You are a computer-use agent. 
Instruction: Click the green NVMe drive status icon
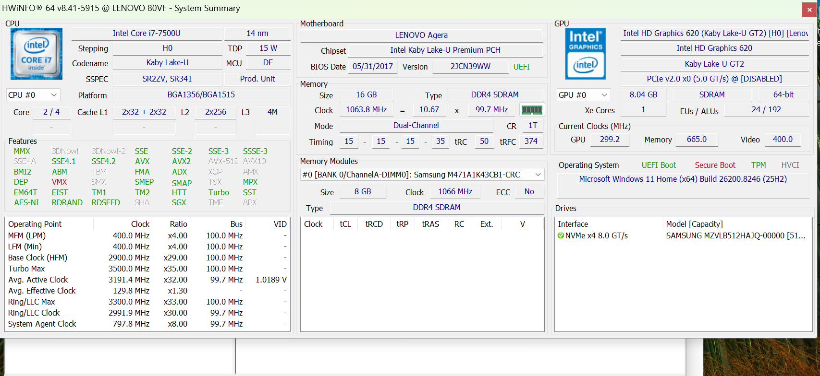pos(561,235)
